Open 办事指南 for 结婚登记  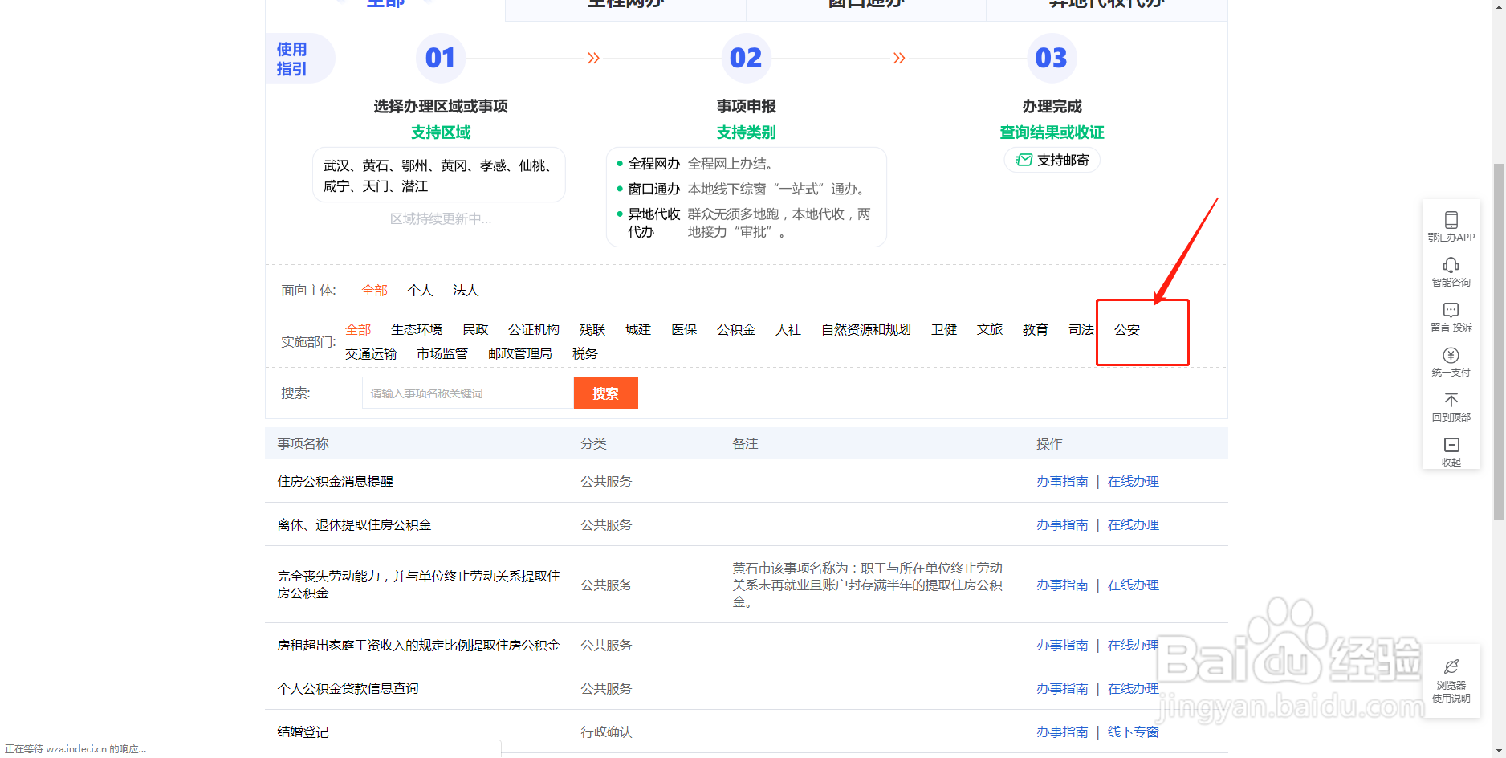tap(1061, 732)
